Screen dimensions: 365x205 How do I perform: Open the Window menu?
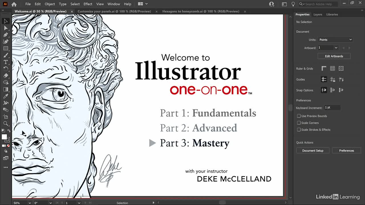114,4
